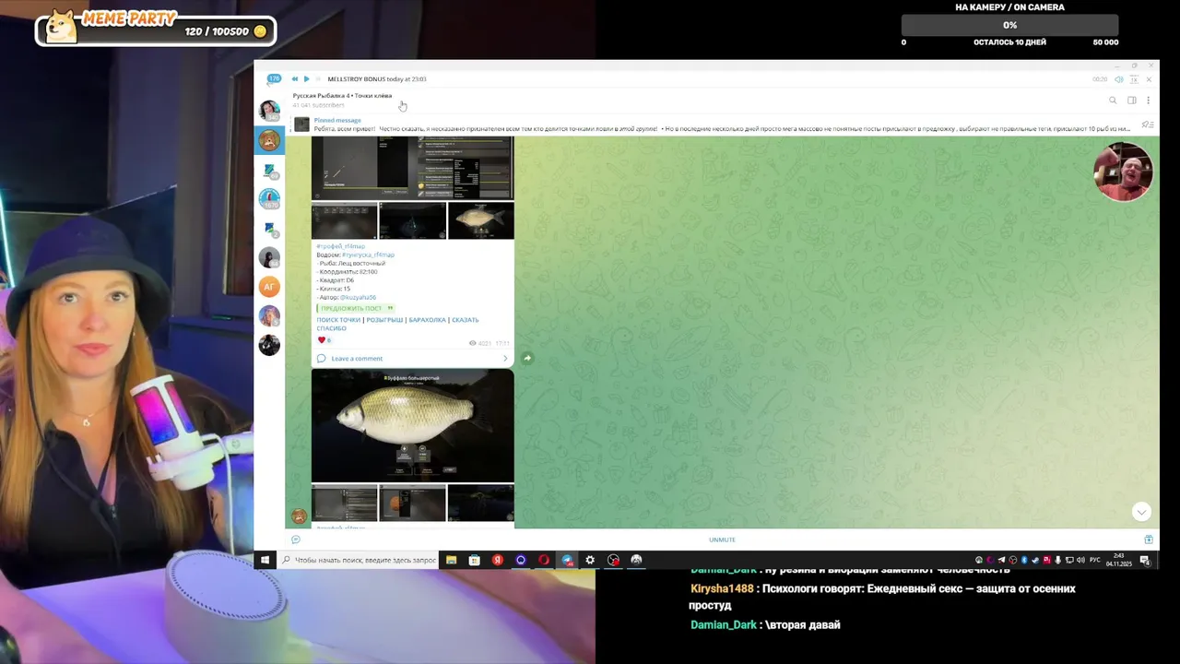1180x664 pixels.
Task: Open Microsoft Store from the taskbar
Action: click(474, 560)
